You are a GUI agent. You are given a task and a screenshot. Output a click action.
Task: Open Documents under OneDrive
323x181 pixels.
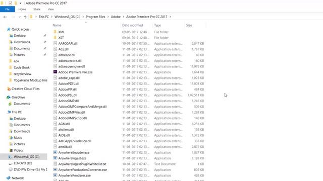click(22, 104)
